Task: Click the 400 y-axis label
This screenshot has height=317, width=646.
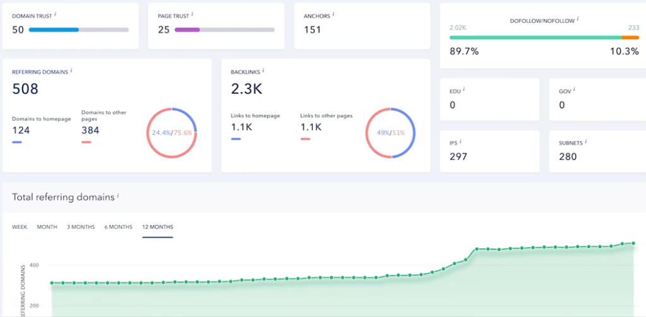Action: tap(34, 265)
